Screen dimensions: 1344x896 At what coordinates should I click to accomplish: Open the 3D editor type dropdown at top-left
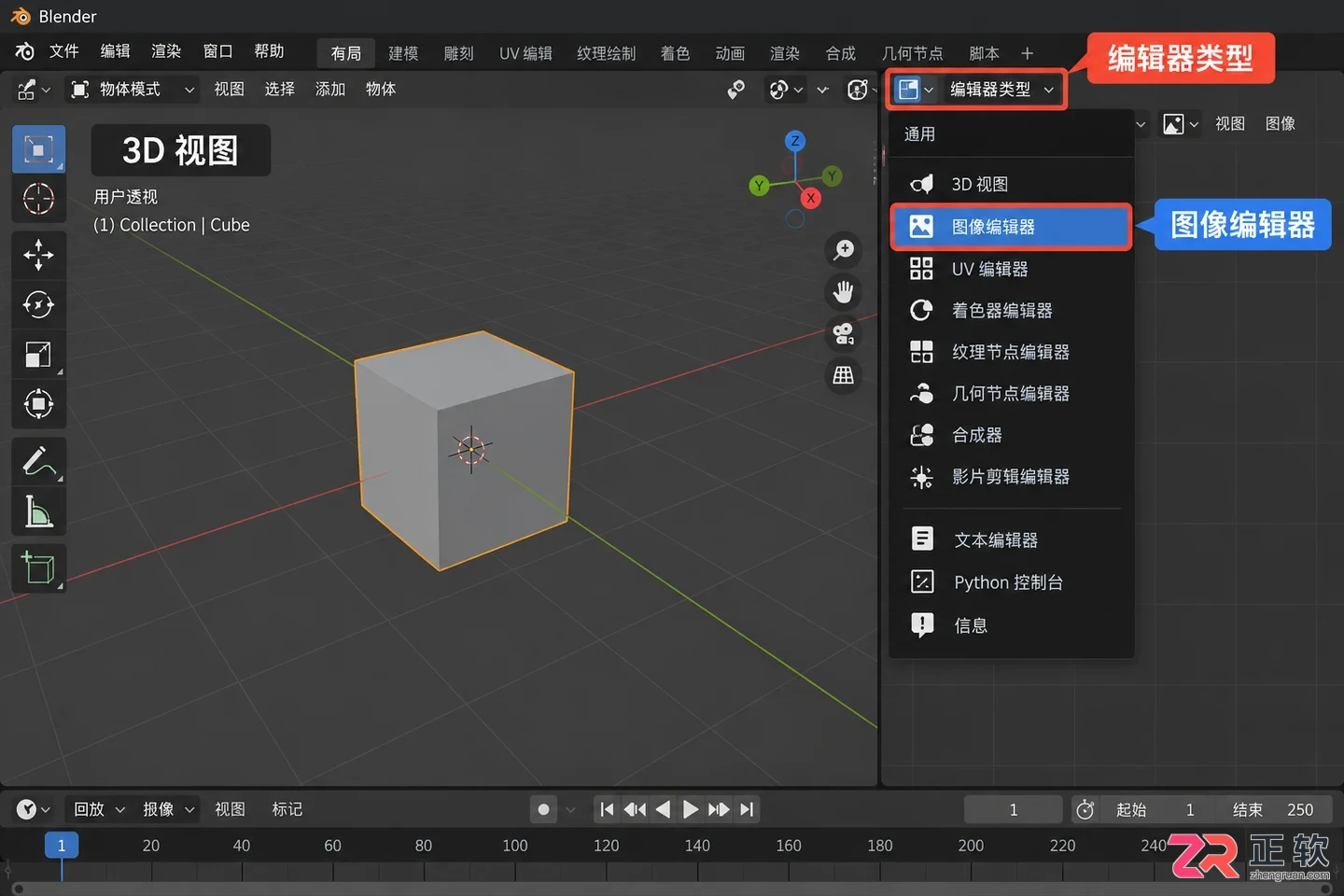(33, 90)
